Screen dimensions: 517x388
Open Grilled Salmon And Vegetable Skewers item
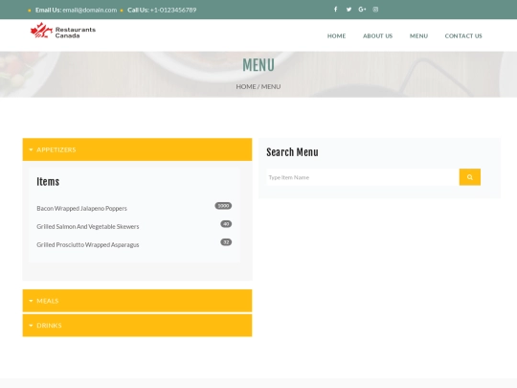(88, 227)
